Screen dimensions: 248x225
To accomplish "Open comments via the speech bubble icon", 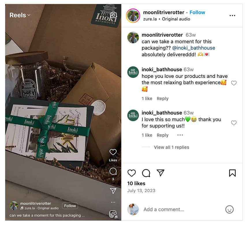I will (146, 173).
